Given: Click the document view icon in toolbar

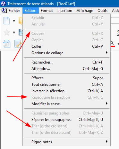Looking at the screenshot, I should pyautogui.click(x=7, y=44).
